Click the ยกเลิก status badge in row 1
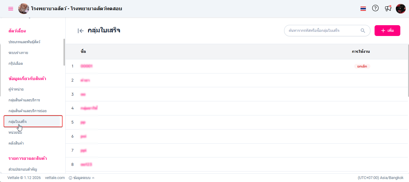The image size is (409, 182). pyautogui.click(x=362, y=66)
